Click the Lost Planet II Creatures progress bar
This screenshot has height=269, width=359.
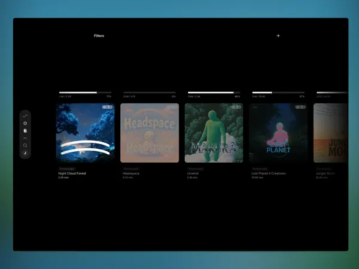coord(278,93)
